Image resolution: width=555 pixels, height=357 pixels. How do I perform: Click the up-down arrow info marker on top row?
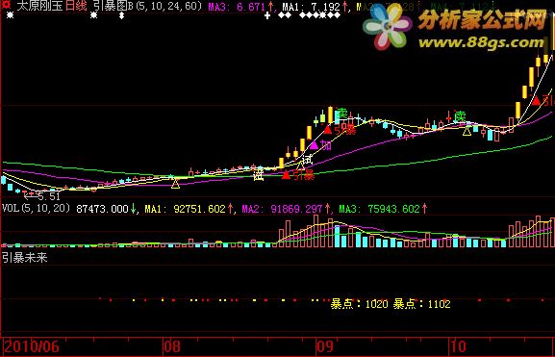[121, 15]
